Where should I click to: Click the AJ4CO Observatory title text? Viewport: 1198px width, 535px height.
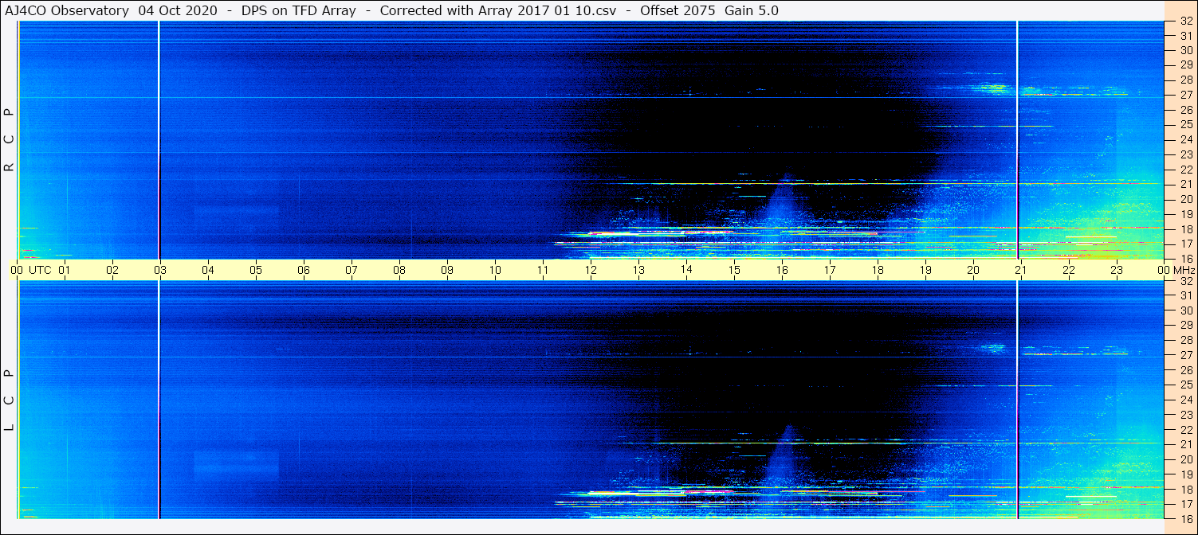point(66,10)
